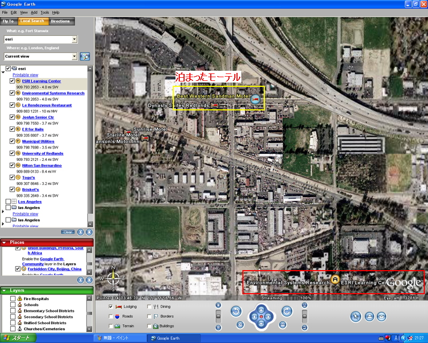Screen dimensions: 428x343
Task: Switch to the Fly To tab
Action: pos(8,21)
